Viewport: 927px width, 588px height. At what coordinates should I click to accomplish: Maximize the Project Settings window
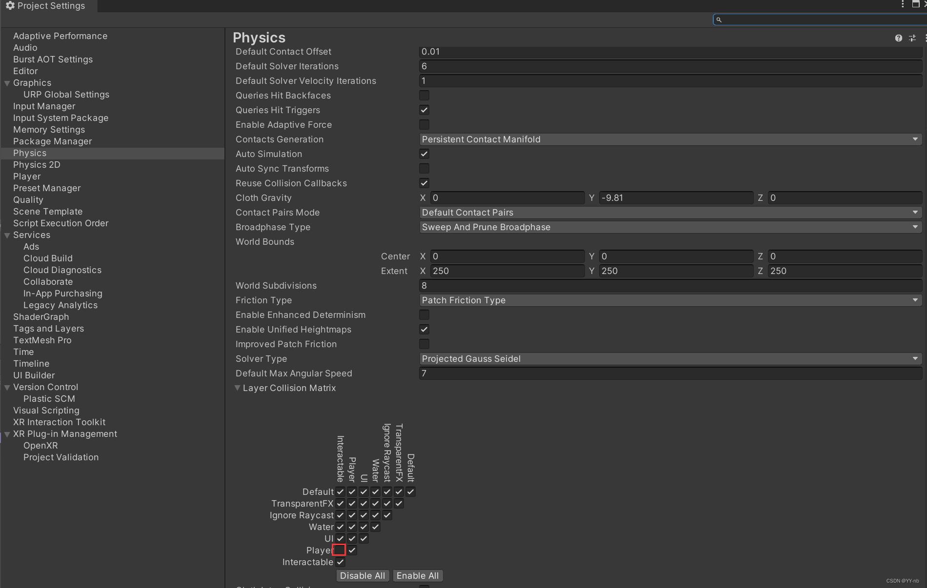tap(916, 4)
